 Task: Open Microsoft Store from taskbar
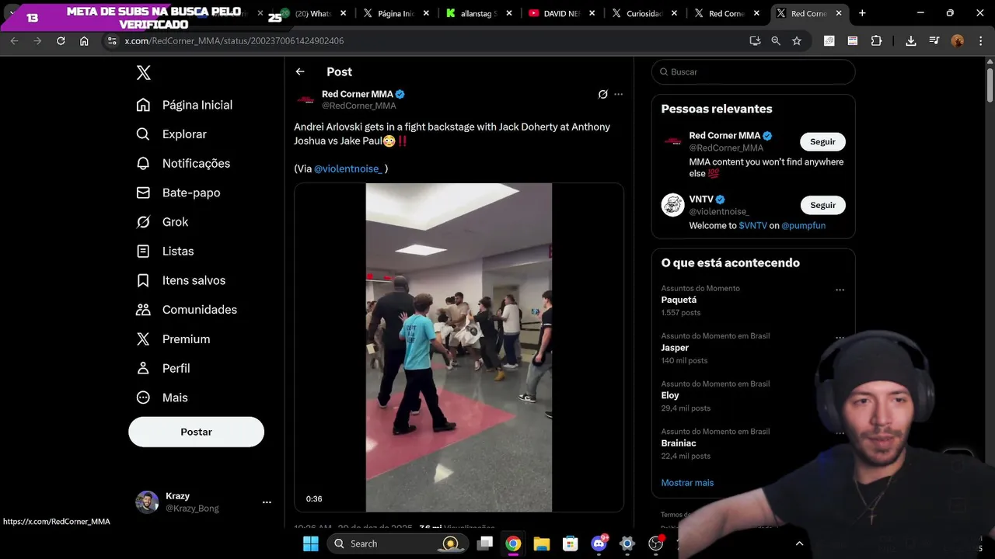[571, 543]
